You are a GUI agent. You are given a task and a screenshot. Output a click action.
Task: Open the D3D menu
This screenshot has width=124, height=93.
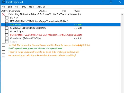tap(24, 7)
